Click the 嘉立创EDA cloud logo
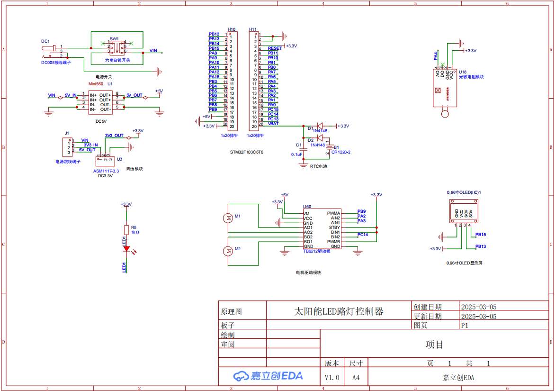Image resolution: width=555 pixels, height=391 pixels. click(x=268, y=376)
